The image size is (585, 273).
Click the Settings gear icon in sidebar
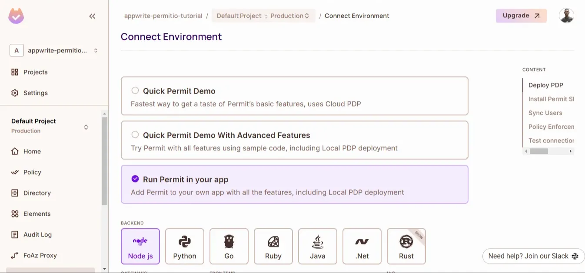tap(15, 93)
